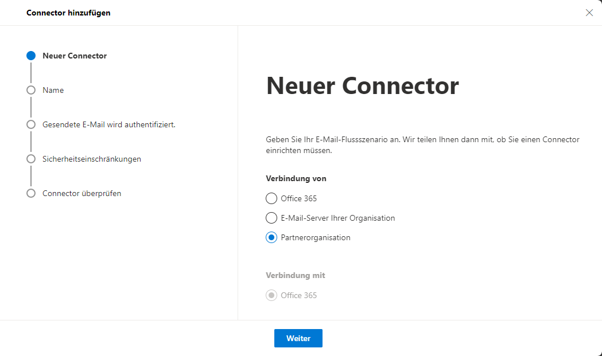Select Office 365 under Verbindung von
This screenshot has width=602, height=356.
point(271,198)
